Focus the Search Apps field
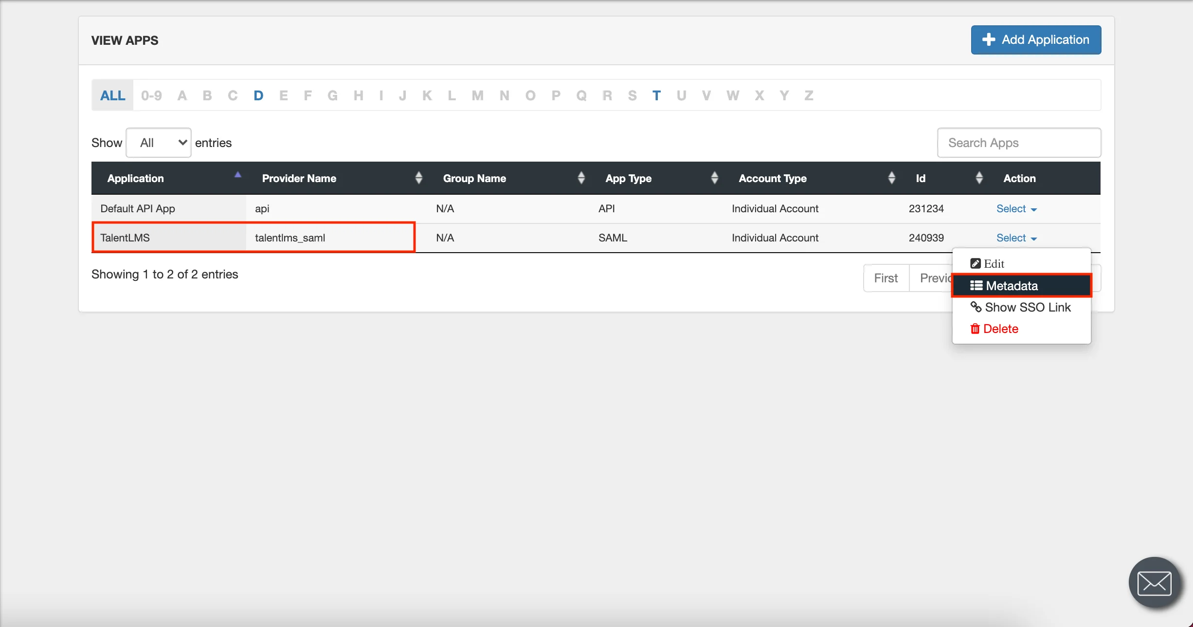 (x=1019, y=143)
